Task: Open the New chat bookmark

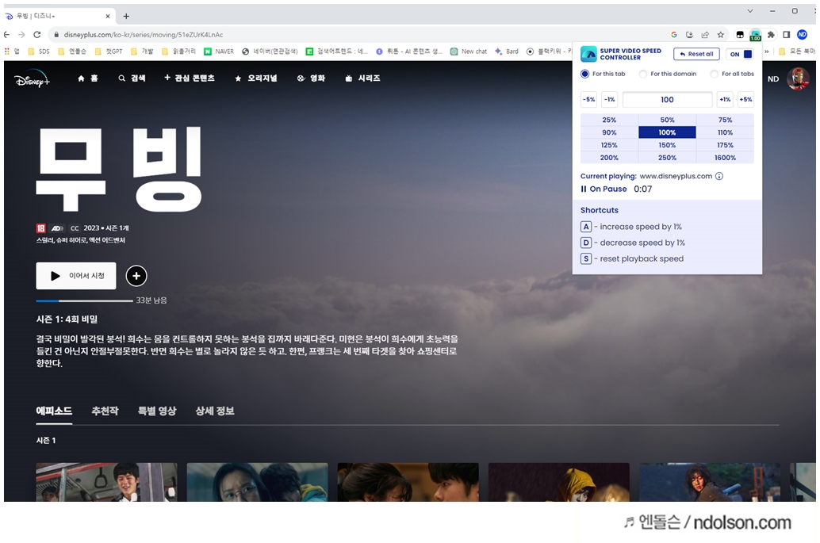Action: tap(469, 52)
